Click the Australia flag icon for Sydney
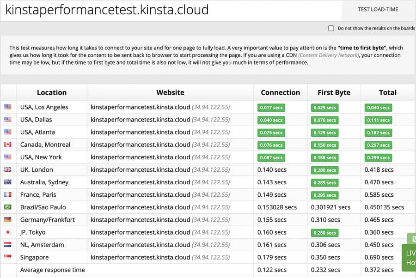Screen dimensions: 416x278 8,182
